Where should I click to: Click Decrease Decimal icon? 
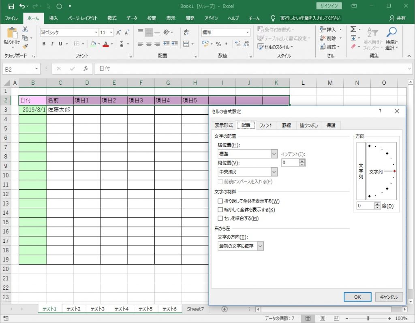pos(246,44)
